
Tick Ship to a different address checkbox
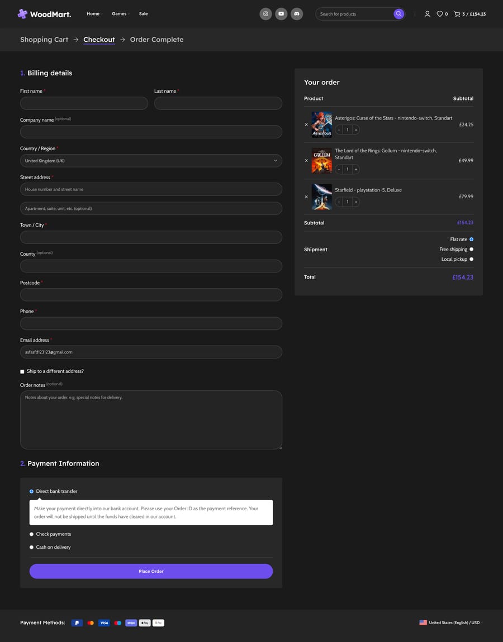click(x=22, y=372)
